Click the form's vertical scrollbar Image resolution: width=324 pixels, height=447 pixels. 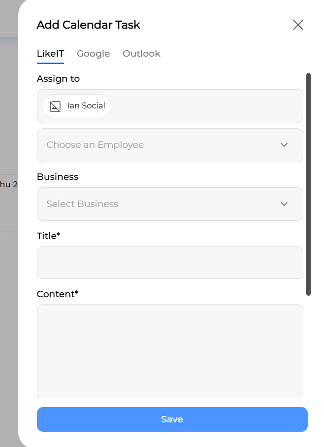(x=308, y=184)
